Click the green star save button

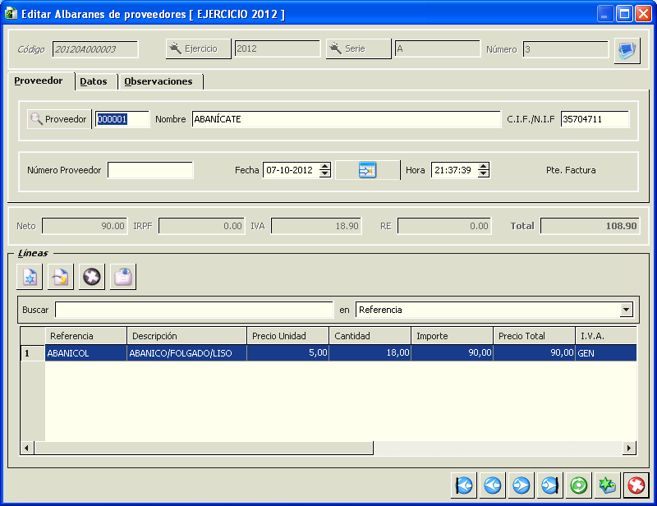(607, 485)
